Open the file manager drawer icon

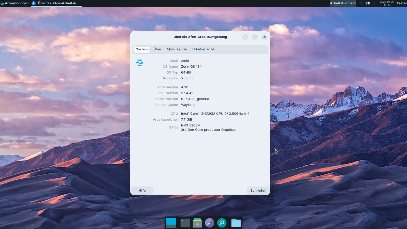pyautogui.click(x=197, y=223)
